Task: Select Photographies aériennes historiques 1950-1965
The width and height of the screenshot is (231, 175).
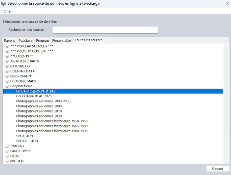Action: point(52,121)
